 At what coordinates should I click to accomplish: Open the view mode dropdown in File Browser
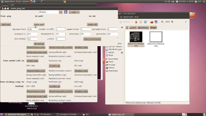[x=186, y=22]
